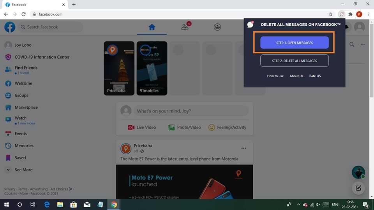The height and width of the screenshot is (210, 374).
Task: Open online contact chat head
Action: point(358,172)
